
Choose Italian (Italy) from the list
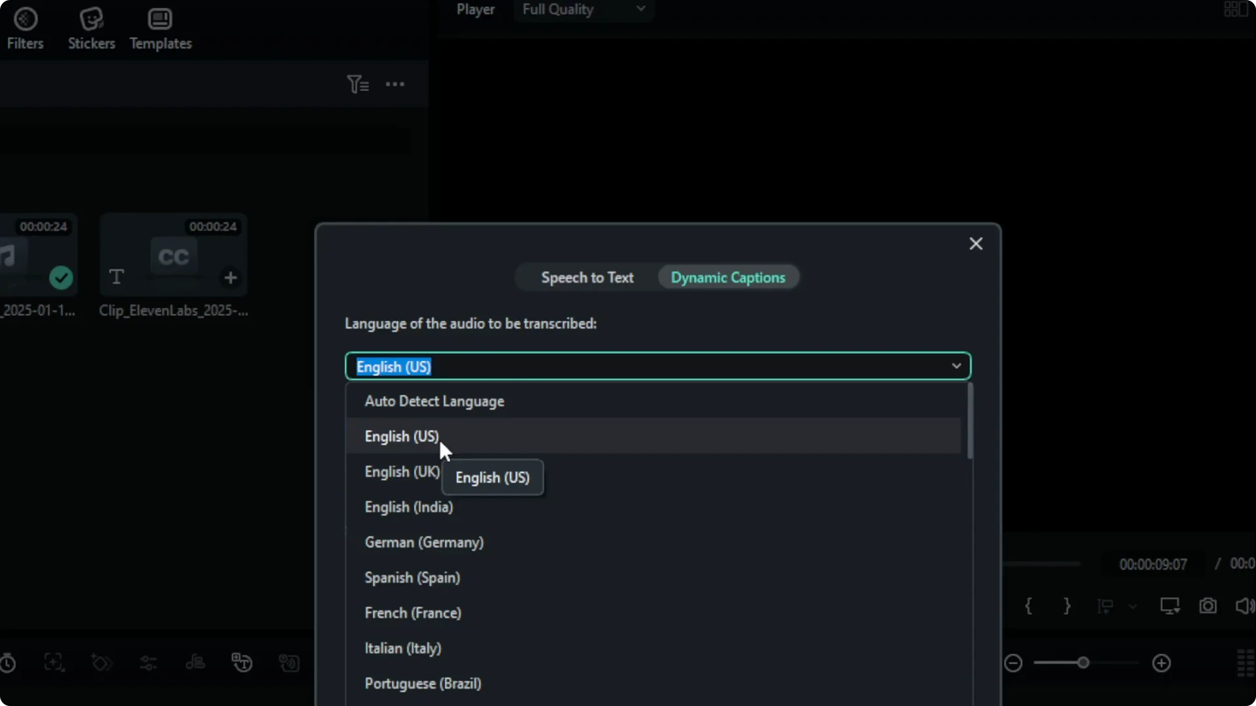click(x=654, y=648)
